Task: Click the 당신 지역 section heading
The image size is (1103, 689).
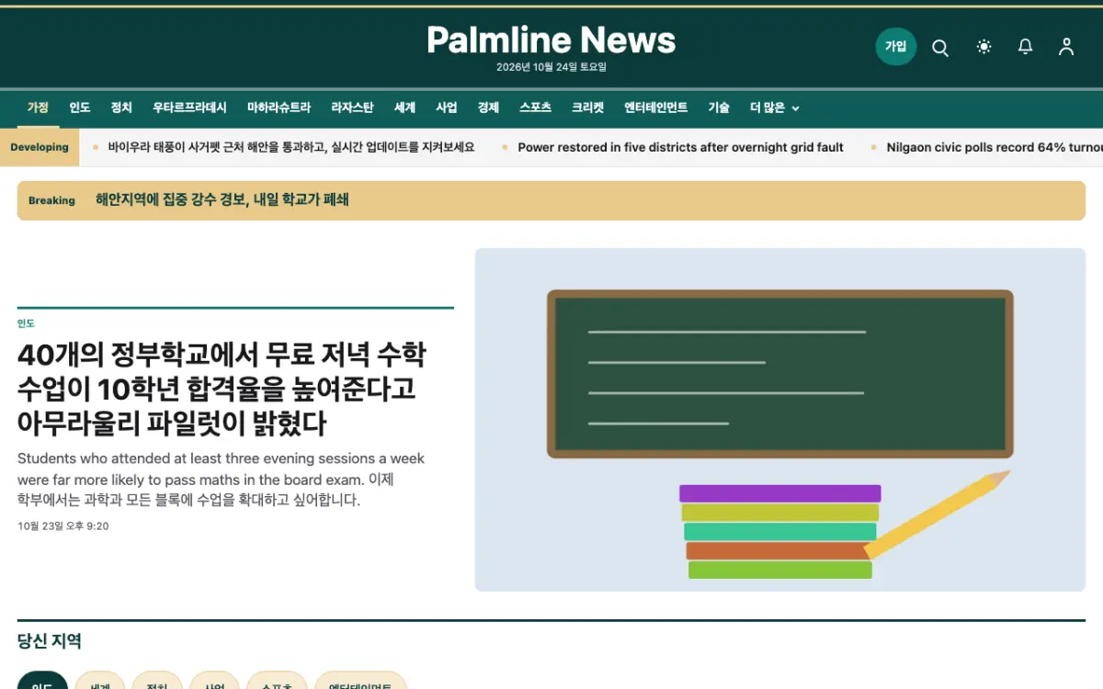Action: [50, 641]
